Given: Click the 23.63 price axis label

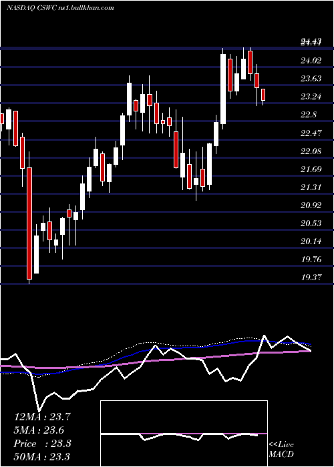Looking at the screenshot, I should coord(311,79).
